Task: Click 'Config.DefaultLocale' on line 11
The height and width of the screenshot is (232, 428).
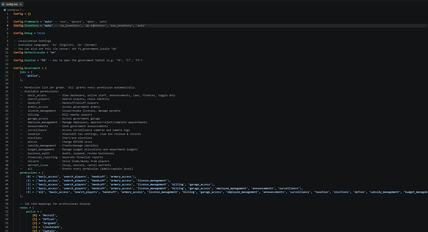Action: click(29, 53)
